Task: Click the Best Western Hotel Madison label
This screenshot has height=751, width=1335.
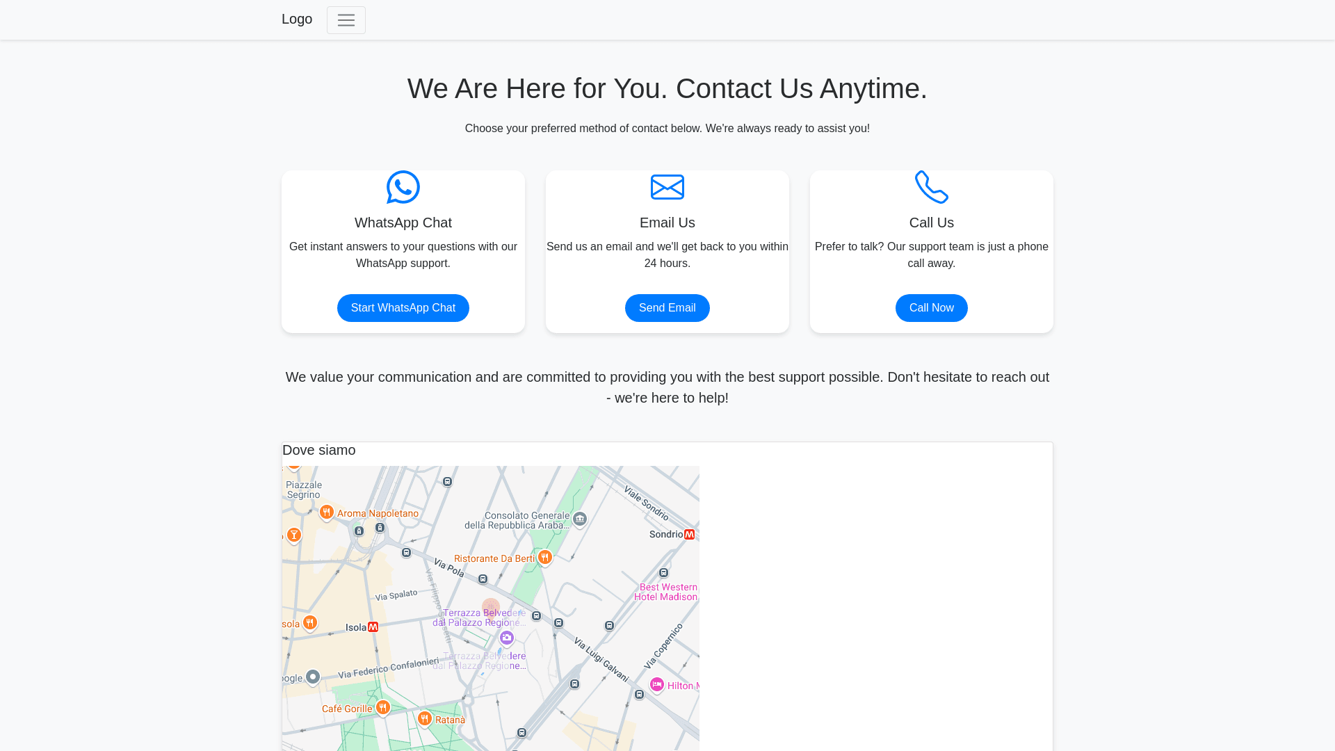Action: pos(667,592)
